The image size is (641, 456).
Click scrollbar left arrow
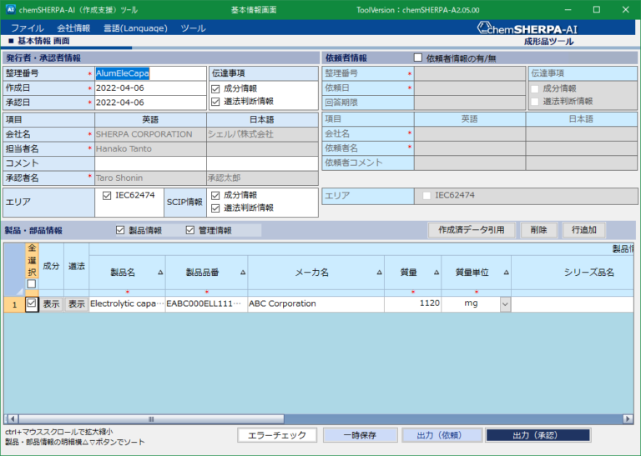click(x=13, y=418)
